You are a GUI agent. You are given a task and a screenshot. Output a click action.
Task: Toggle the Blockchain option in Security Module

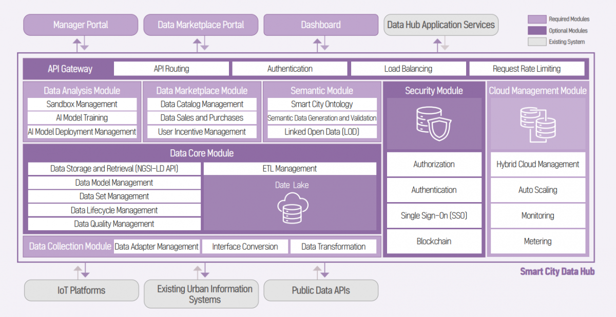pos(434,241)
